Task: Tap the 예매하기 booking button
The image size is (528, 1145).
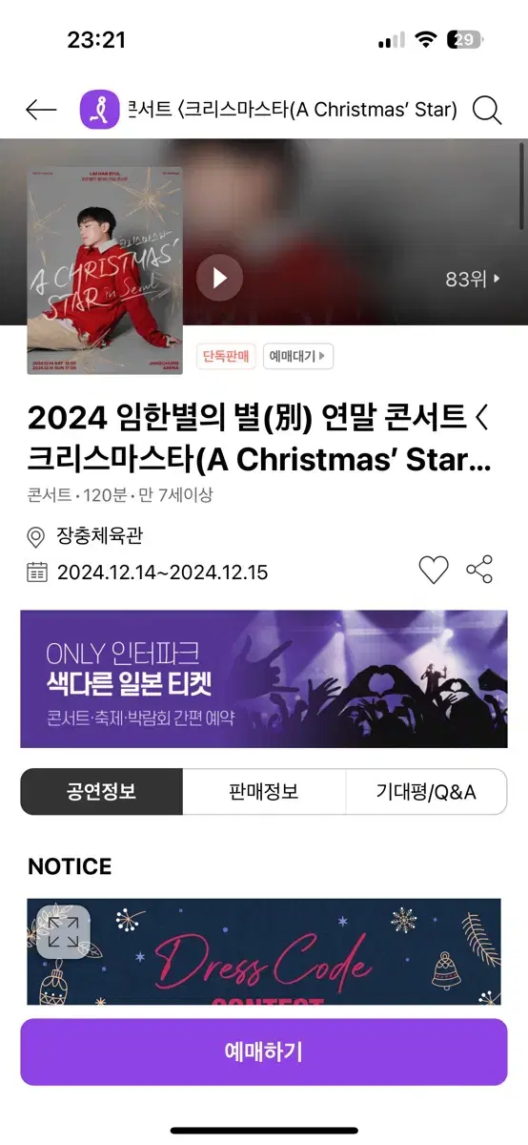Action: click(x=264, y=1051)
